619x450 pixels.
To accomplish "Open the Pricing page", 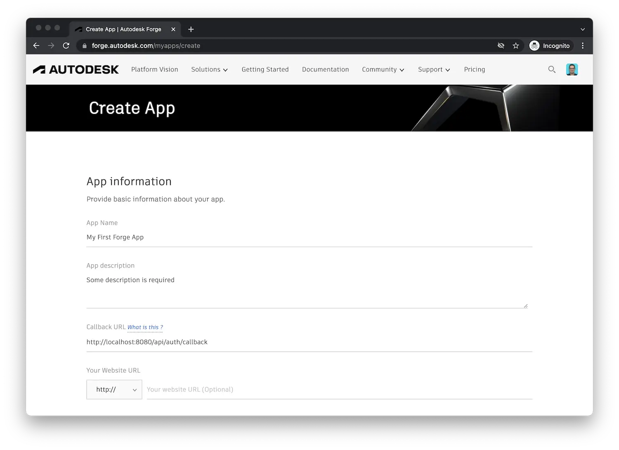I will (x=475, y=69).
